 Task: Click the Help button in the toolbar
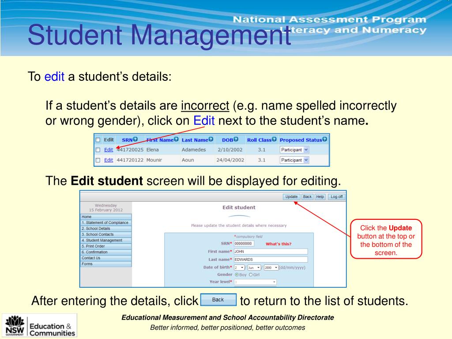(320, 196)
